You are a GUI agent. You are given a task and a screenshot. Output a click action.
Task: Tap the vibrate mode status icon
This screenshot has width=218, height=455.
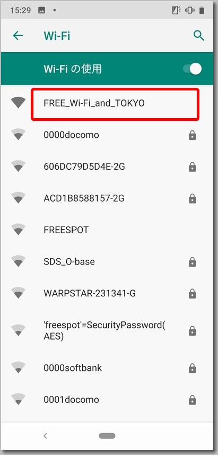pos(189,10)
